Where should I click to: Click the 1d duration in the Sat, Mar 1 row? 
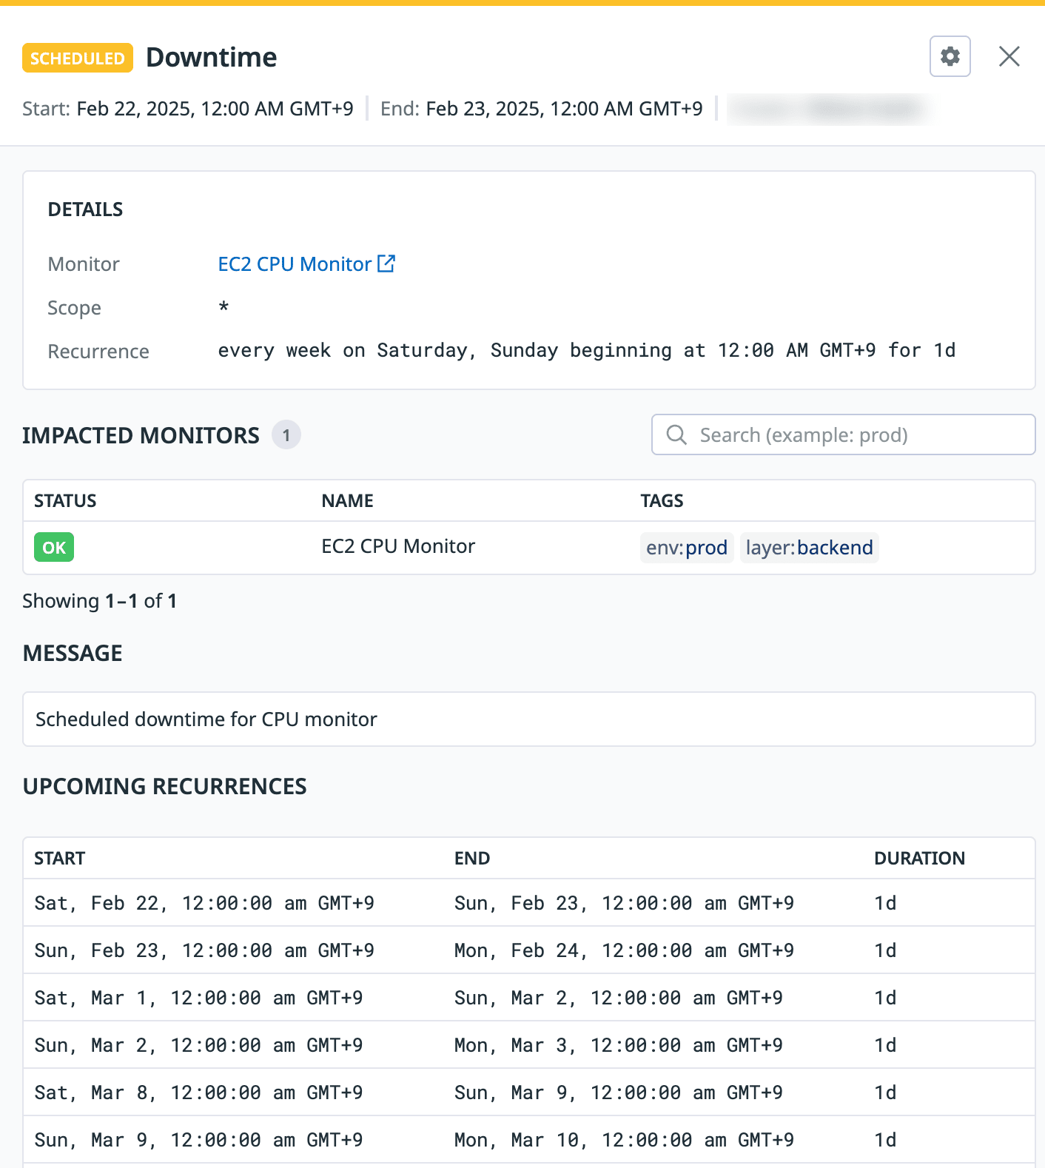point(885,998)
